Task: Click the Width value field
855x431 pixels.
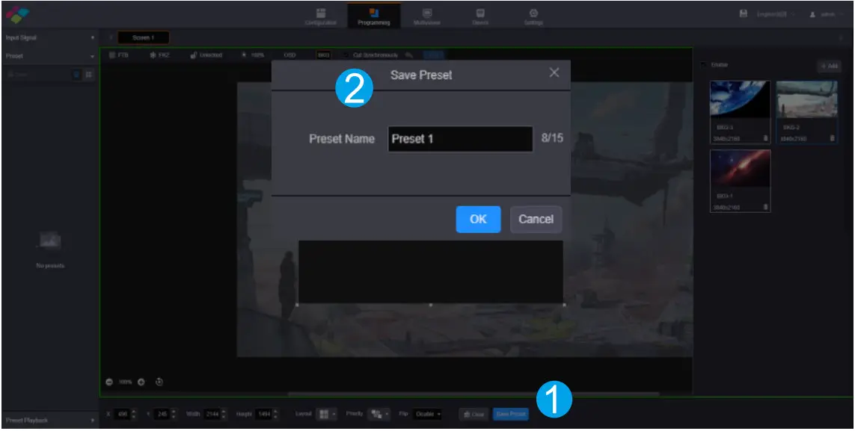Action: click(x=212, y=414)
